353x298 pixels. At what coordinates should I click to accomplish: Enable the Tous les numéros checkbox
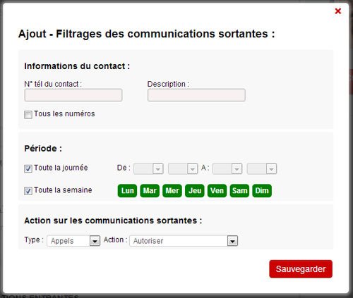tap(28, 115)
